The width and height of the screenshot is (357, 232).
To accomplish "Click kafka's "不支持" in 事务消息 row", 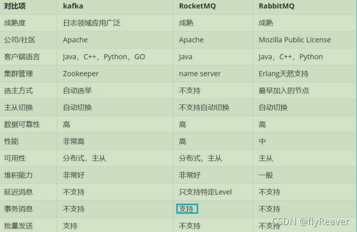I will click(73, 209).
